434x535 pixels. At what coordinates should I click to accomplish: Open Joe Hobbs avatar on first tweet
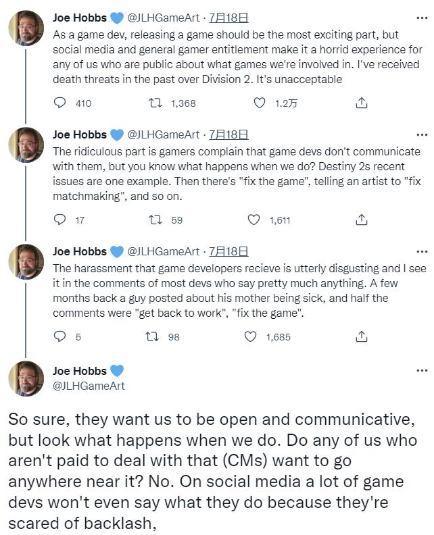(x=26, y=28)
